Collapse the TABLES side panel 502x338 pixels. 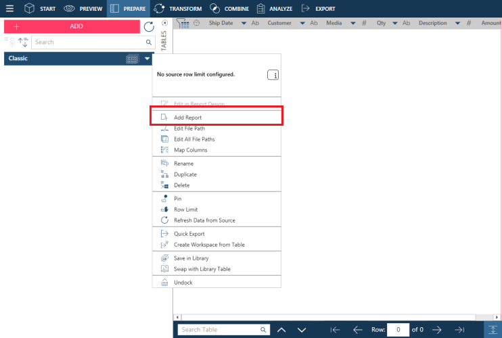[x=164, y=23]
